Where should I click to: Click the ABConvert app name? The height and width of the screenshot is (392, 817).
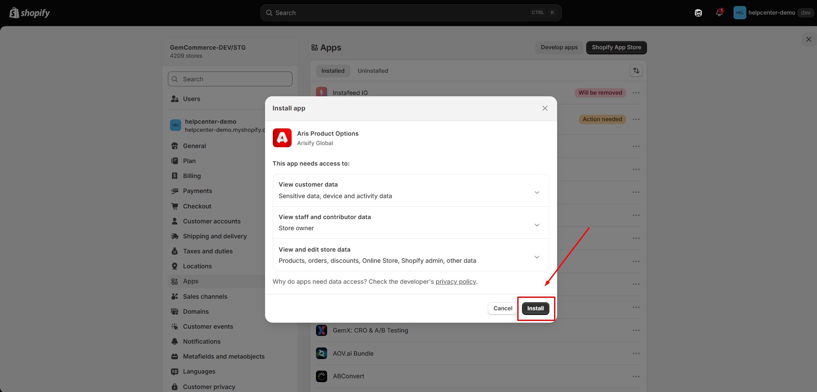[349, 376]
